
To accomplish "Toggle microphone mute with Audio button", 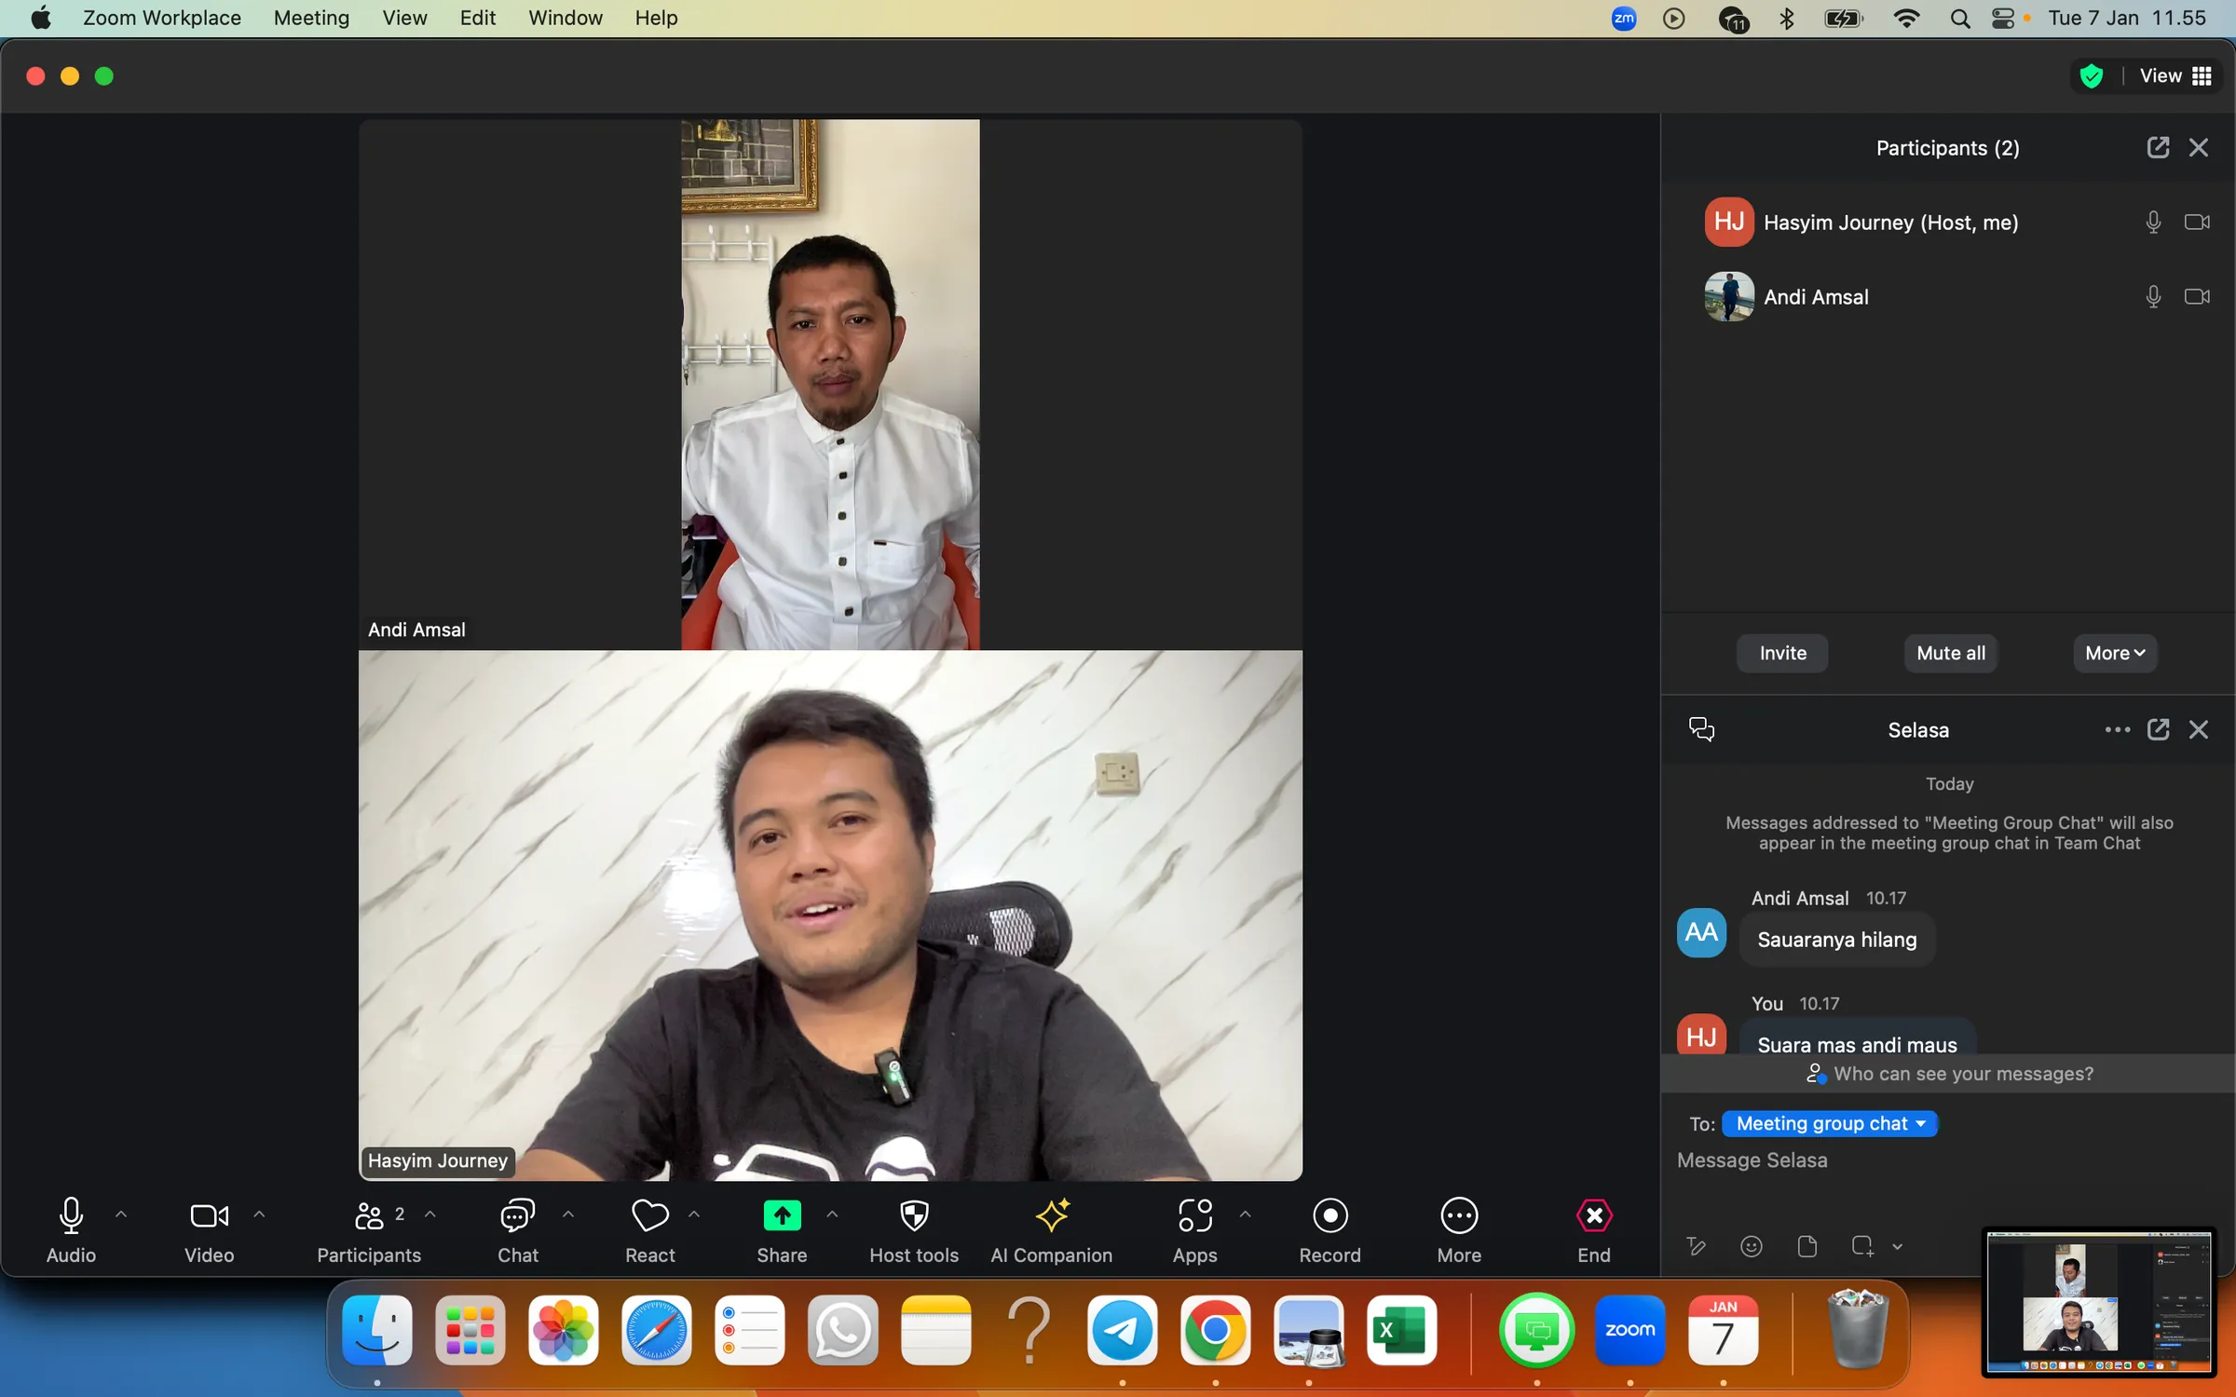I will coord(71,1216).
